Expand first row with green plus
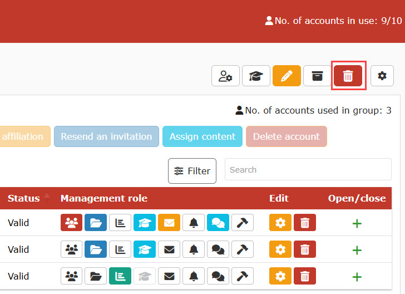This screenshot has width=405, height=294. tap(357, 223)
